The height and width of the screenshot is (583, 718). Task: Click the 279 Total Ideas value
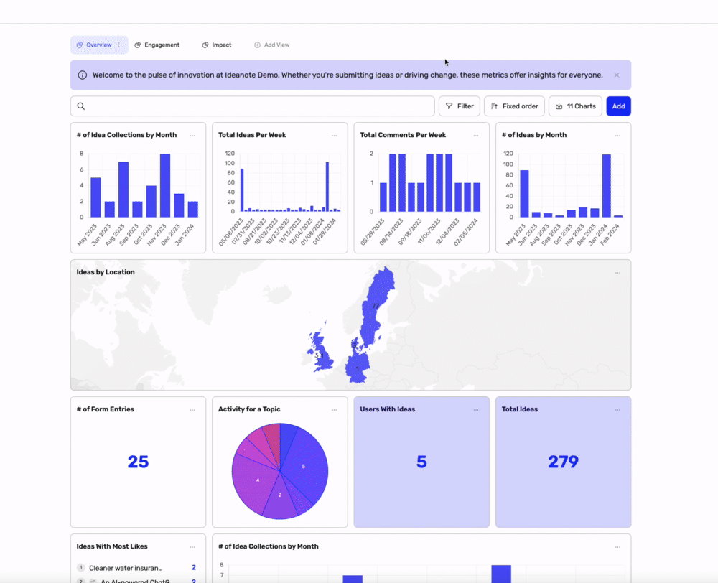point(563,462)
